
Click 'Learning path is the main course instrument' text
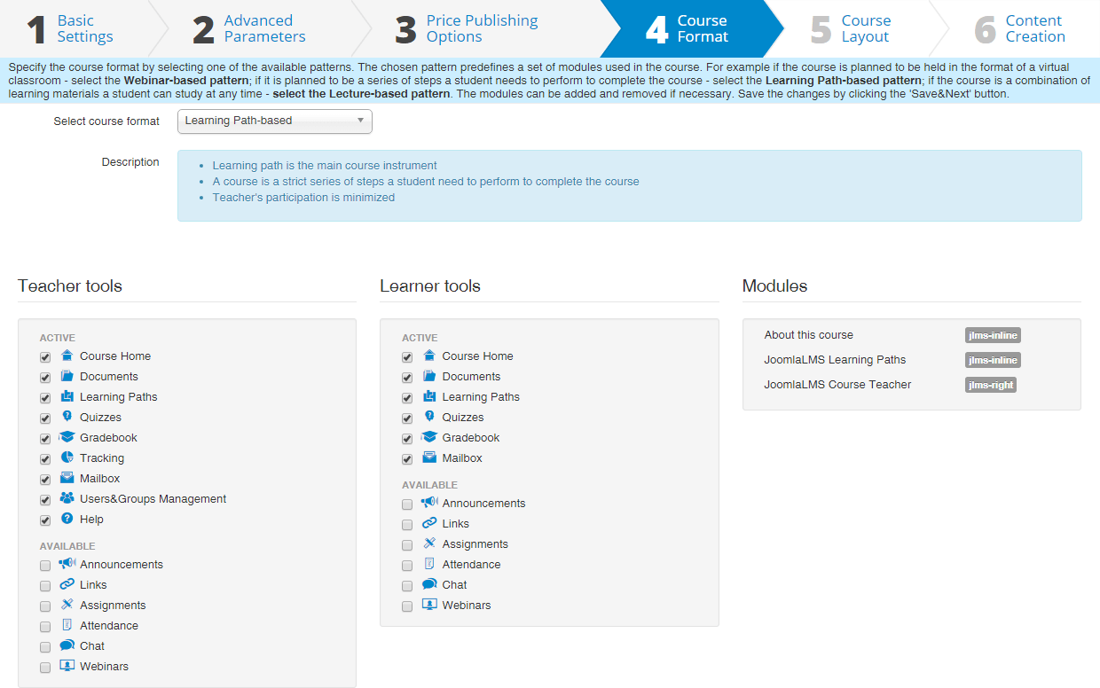325,166
